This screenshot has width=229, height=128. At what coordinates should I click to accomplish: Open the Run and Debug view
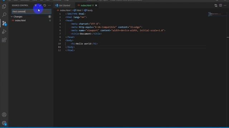click(x=4, y=32)
